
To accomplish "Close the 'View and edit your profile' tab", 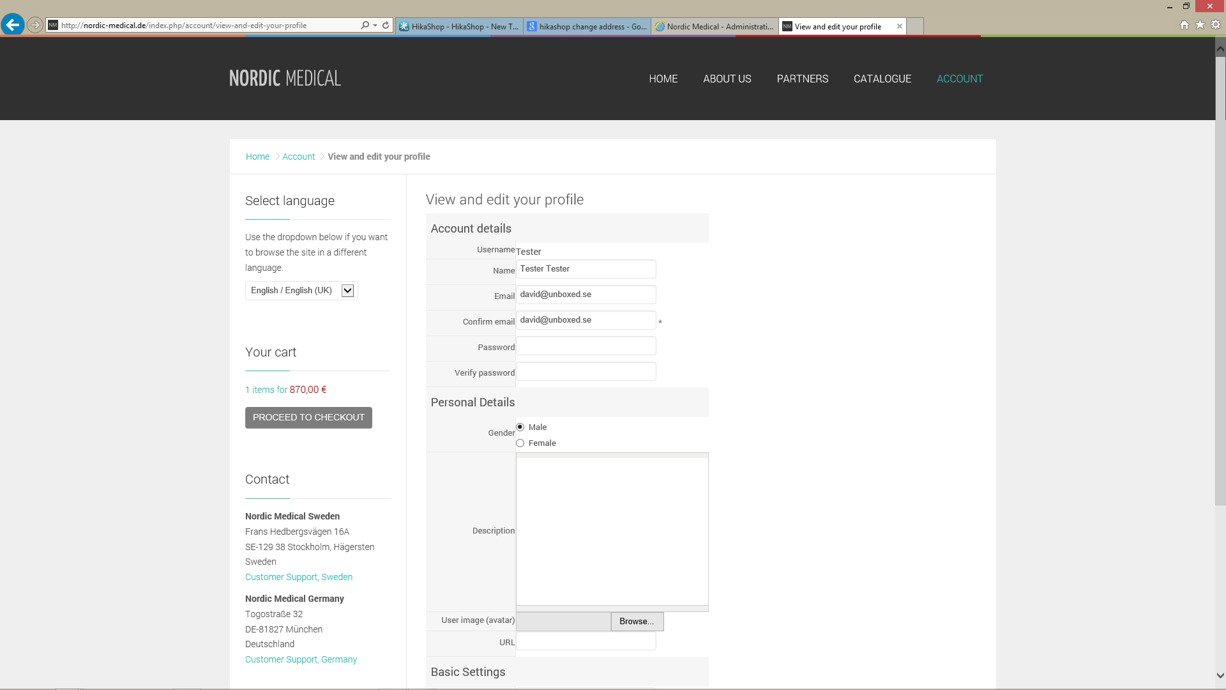I will 900,26.
